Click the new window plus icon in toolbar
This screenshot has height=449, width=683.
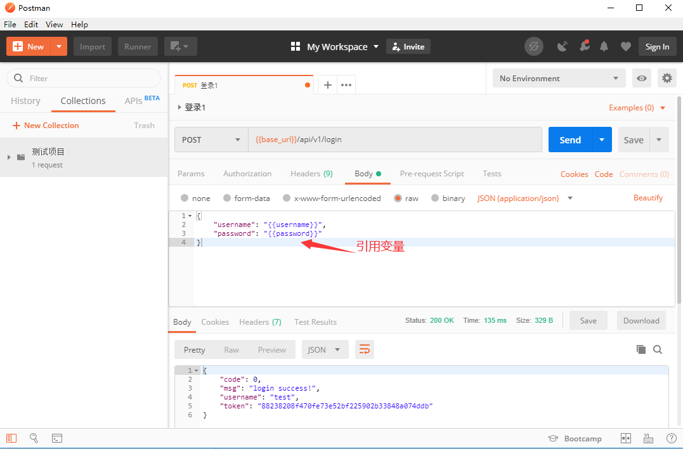(180, 46)
